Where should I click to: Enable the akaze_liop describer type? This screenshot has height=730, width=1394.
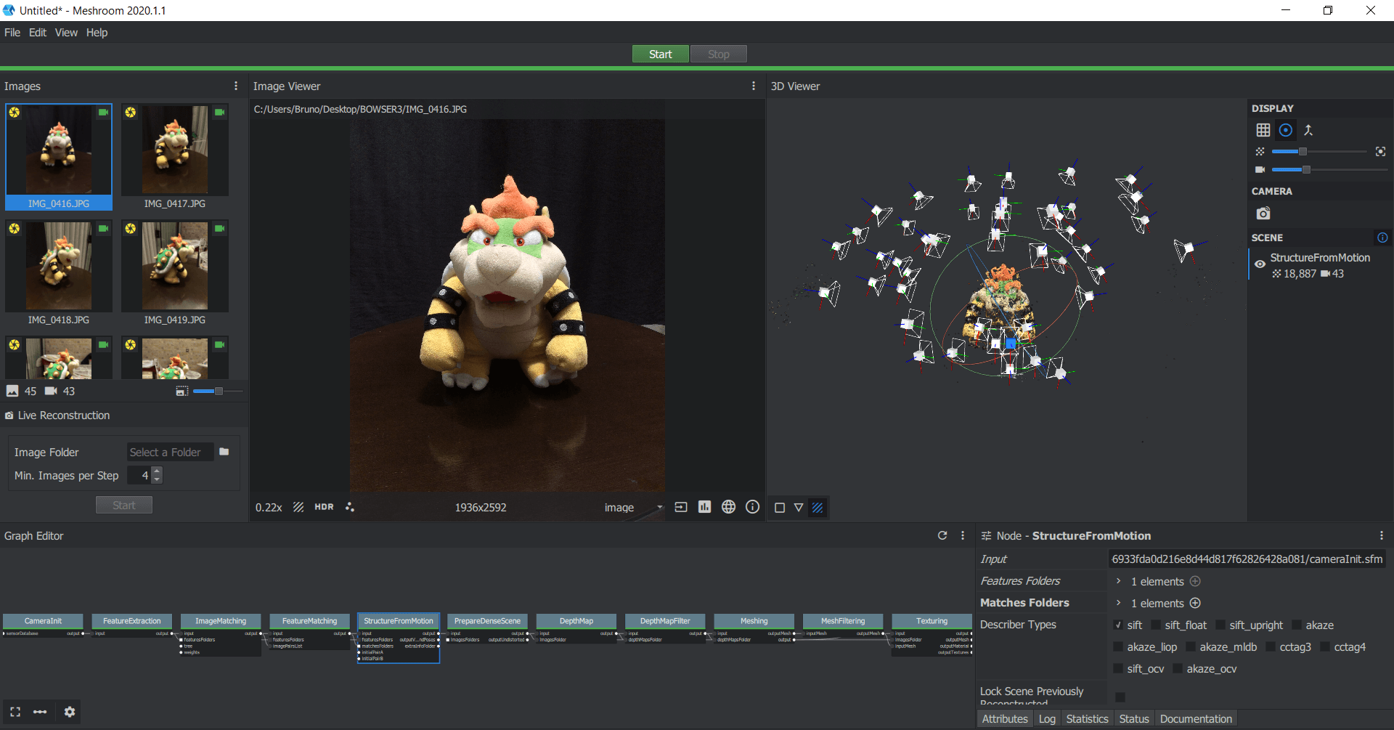click(x=1118, y=646)
